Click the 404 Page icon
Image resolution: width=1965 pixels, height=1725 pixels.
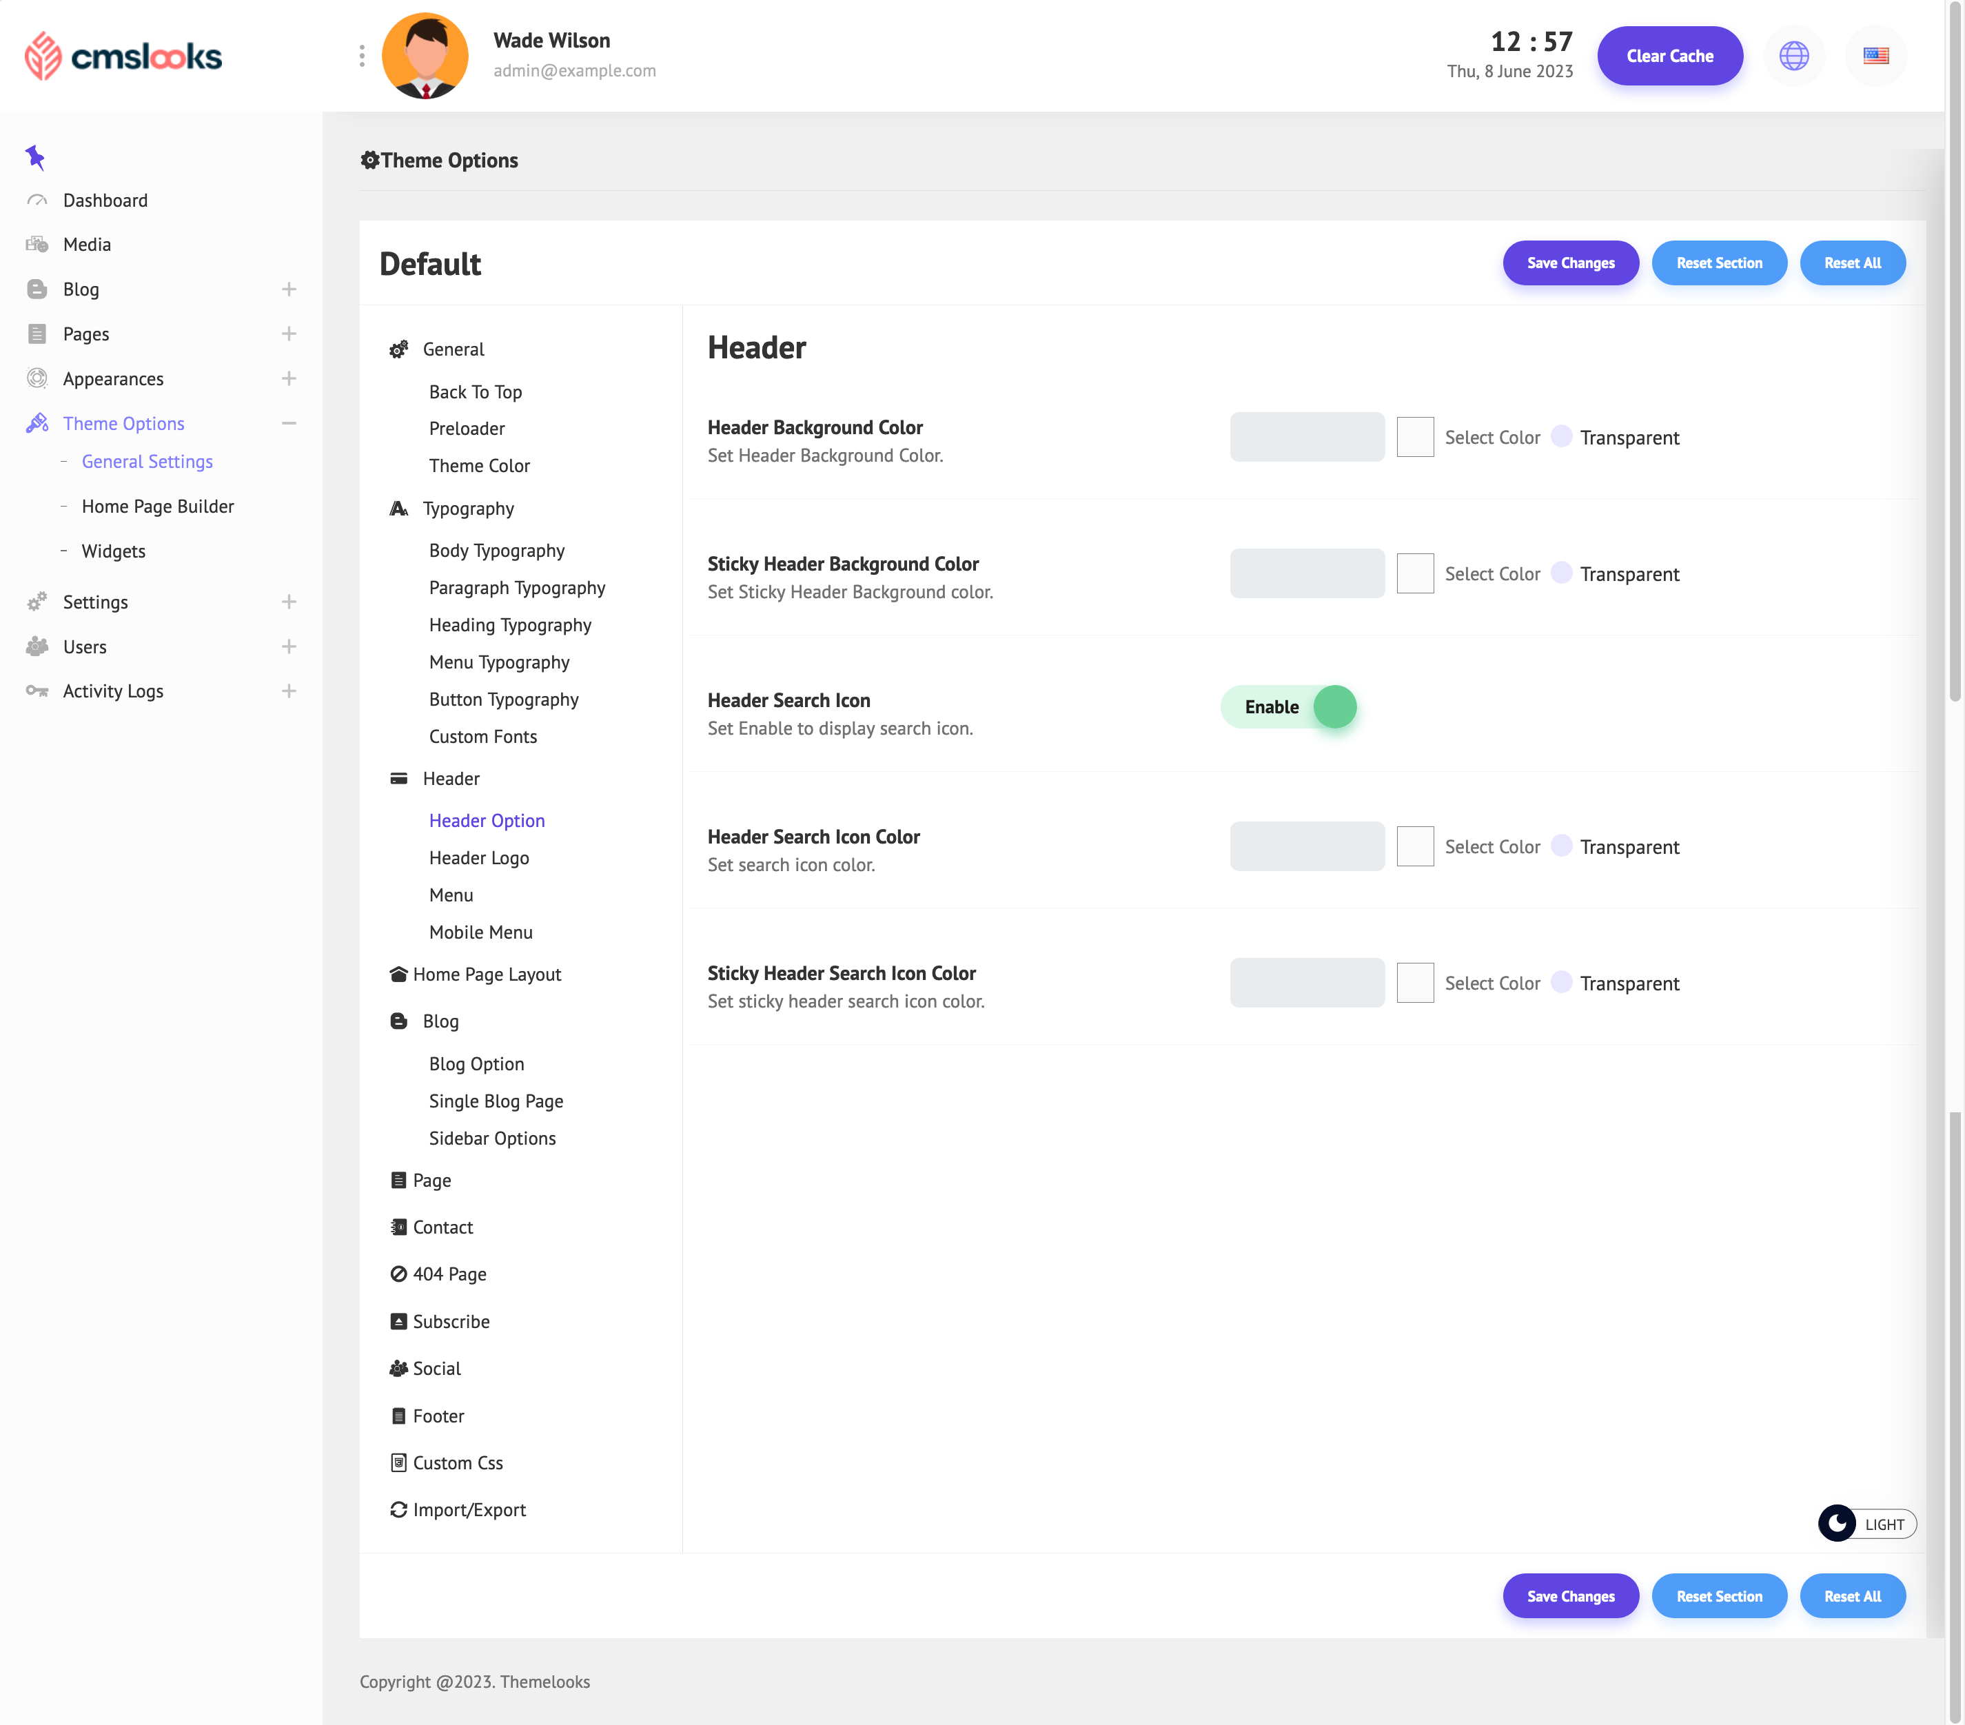pyautogui.click(x=398, y=1274)
